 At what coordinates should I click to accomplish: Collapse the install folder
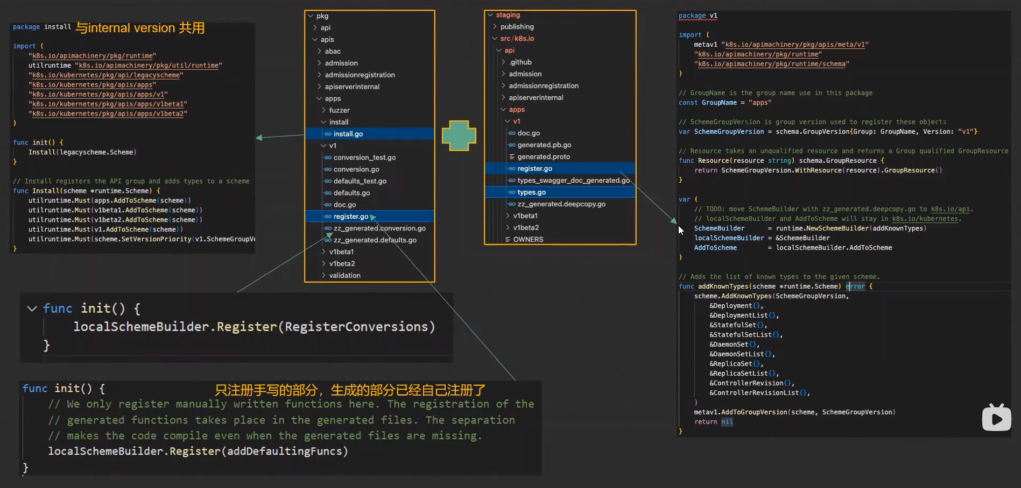pyautogui.click(x=323, y=122)
